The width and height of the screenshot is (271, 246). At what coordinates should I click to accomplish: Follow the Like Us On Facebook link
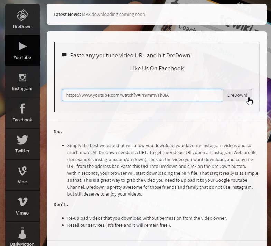pos(157,68)
